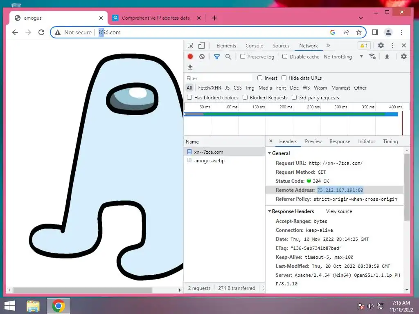Check Hide data URLs
419x314 pixels.
(x=284, y=78)
